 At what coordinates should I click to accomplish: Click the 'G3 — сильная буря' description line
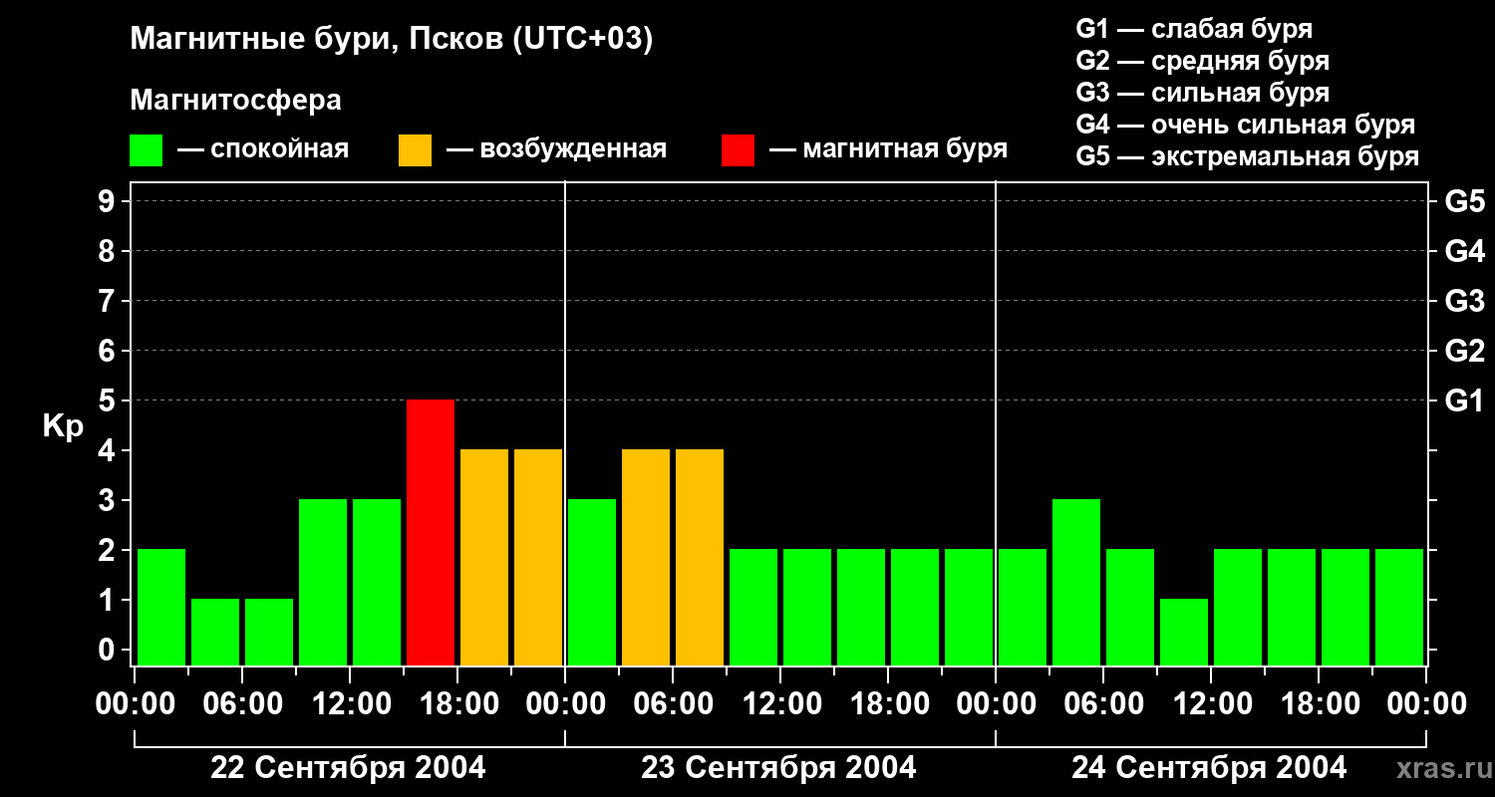pos(1203,93)
